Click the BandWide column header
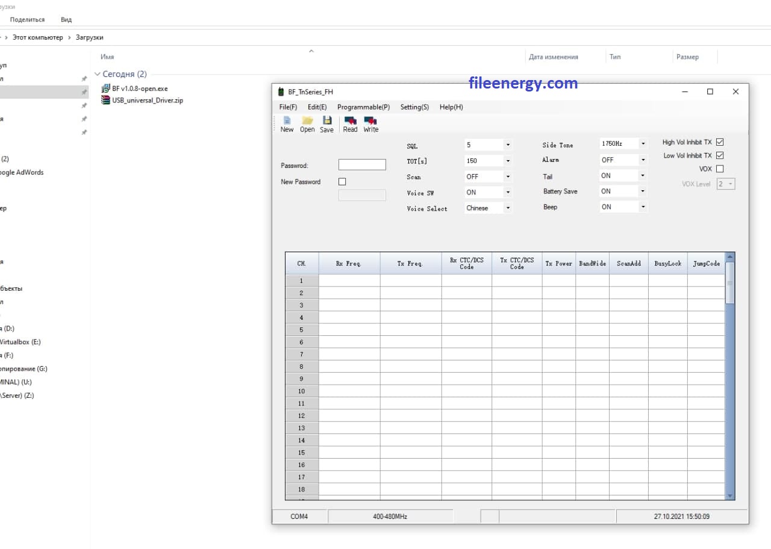The width and height of the screenshot is (771, 549). tap(593, 264)
